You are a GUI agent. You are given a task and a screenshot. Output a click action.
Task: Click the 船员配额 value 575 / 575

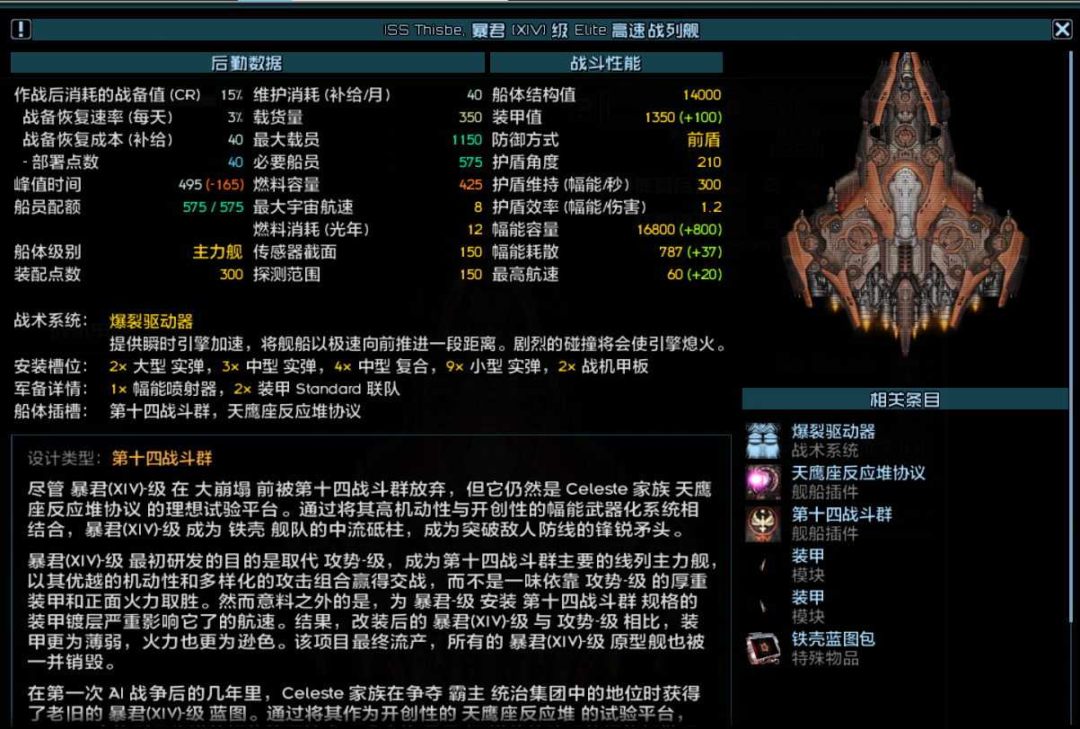pos(213,207)
